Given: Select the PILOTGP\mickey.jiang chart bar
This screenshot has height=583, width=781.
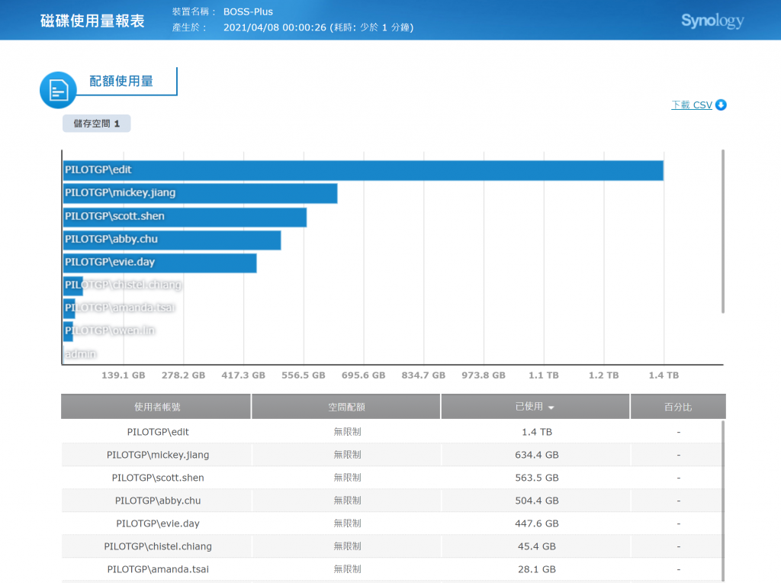Looking at the screenshot, I should click(201, 193).
